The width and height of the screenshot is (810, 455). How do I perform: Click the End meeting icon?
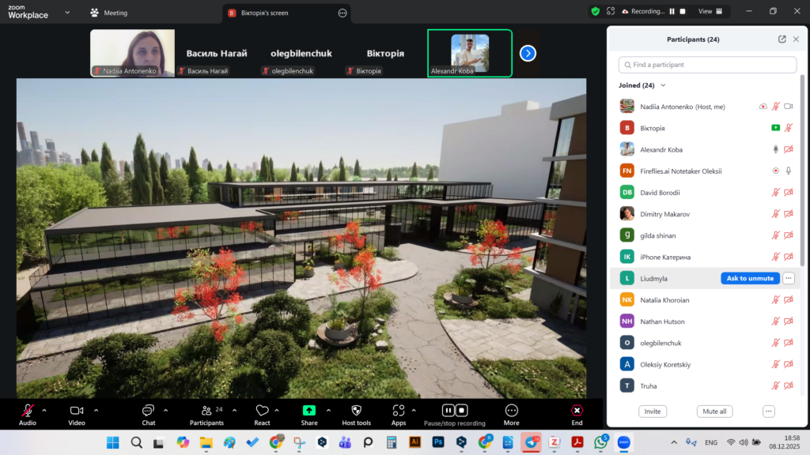coord(577,411)
